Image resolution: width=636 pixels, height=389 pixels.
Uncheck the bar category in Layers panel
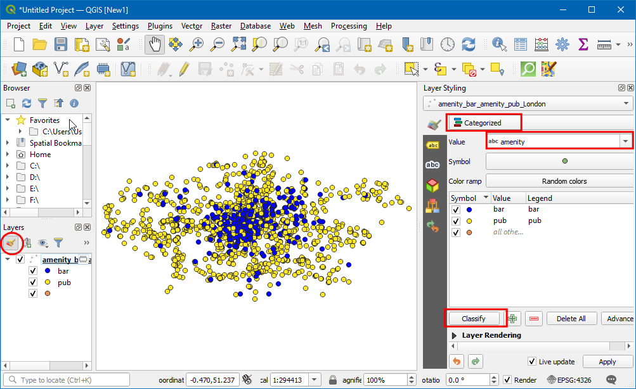33,271
